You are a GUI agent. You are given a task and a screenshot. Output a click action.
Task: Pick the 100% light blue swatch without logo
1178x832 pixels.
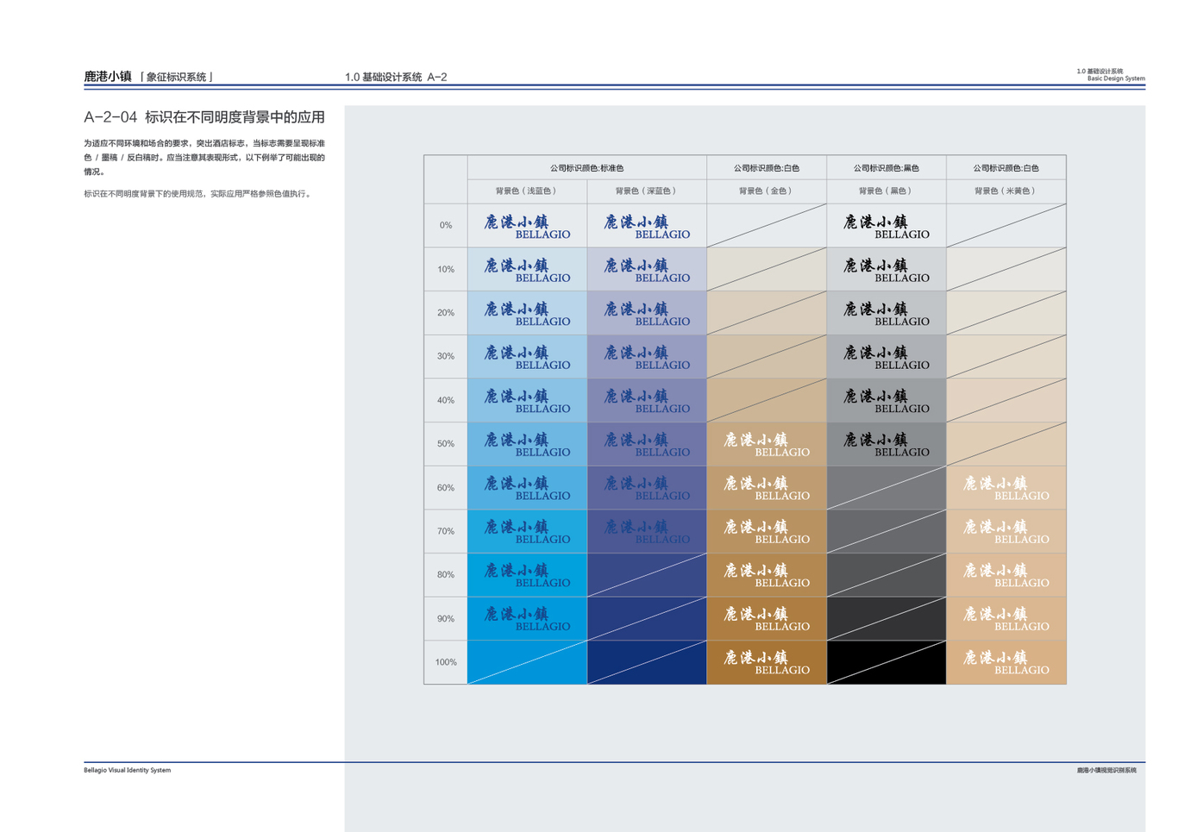coord(527,662)
